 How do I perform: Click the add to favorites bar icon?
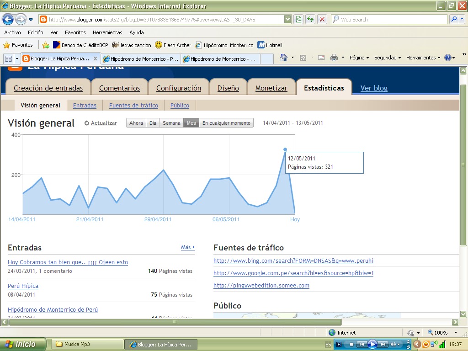click(x=46, y=45)
